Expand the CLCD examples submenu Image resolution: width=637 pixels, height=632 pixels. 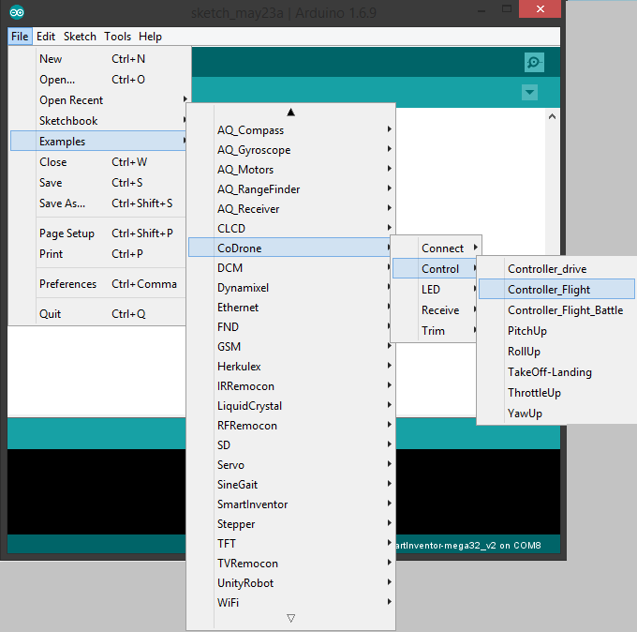[290, 229]
